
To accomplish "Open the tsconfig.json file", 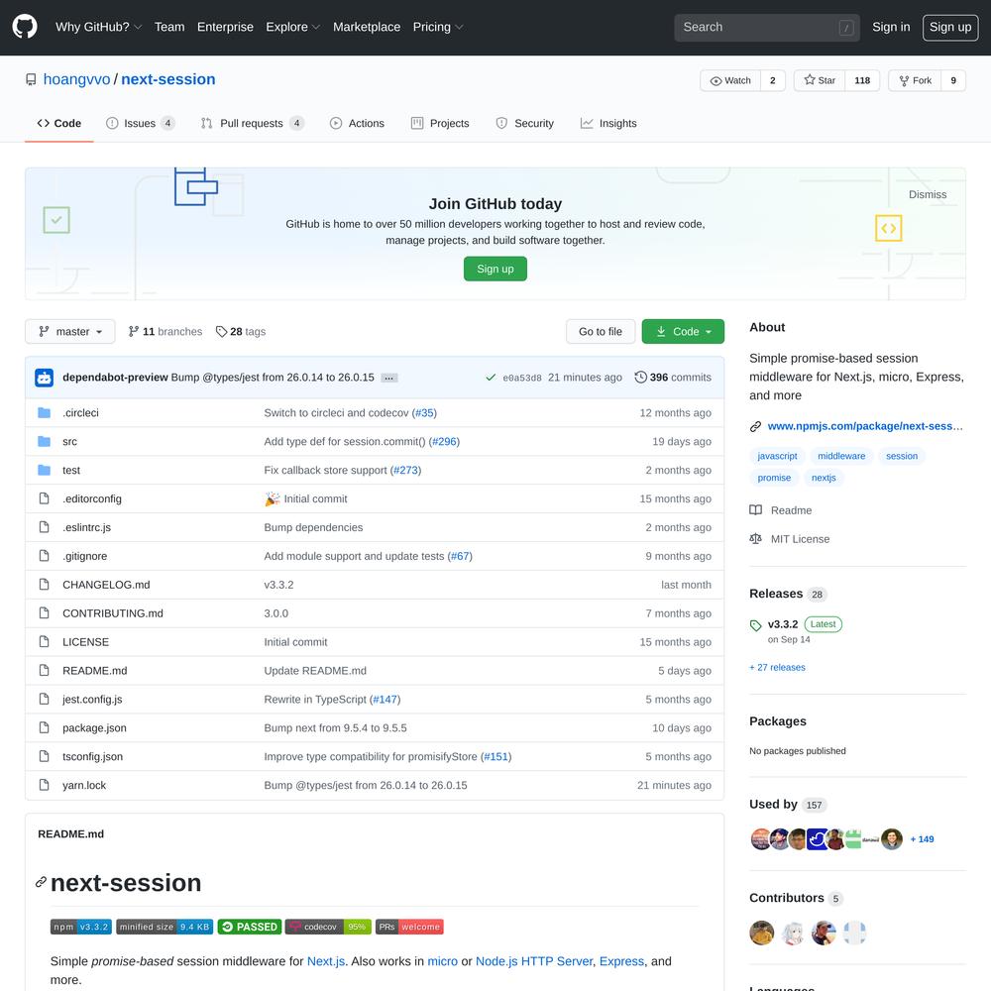I will [93, 756].
